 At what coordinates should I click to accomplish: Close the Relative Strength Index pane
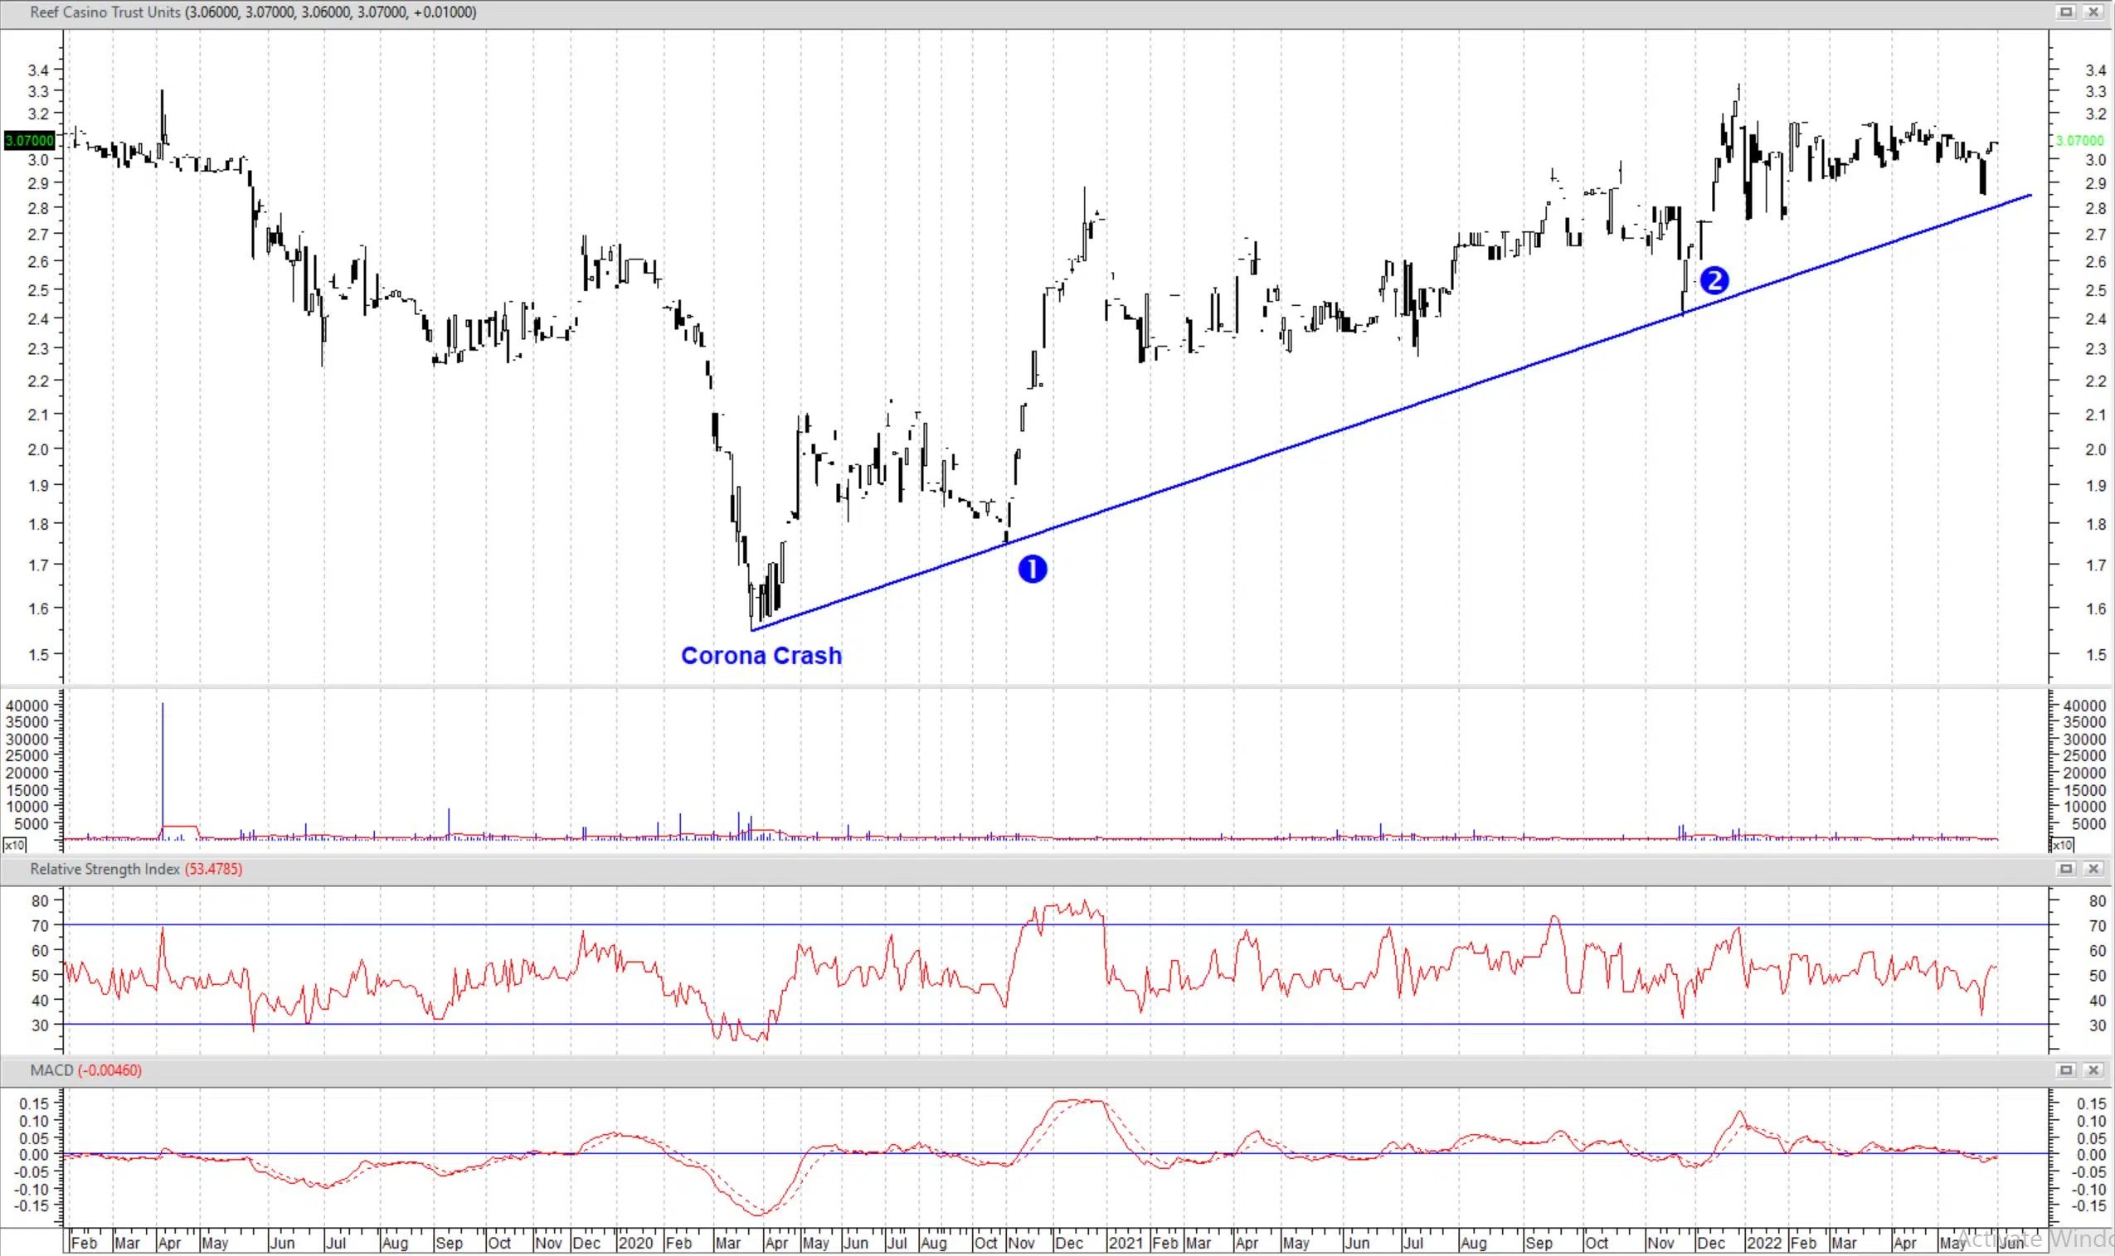point(2093,868)
